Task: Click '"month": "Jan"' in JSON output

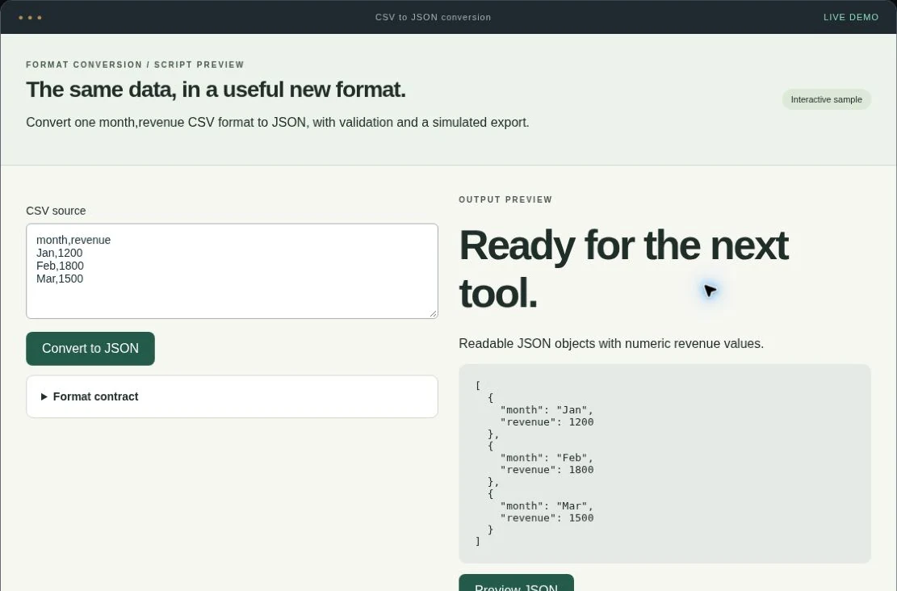Action: pos(544,409)
